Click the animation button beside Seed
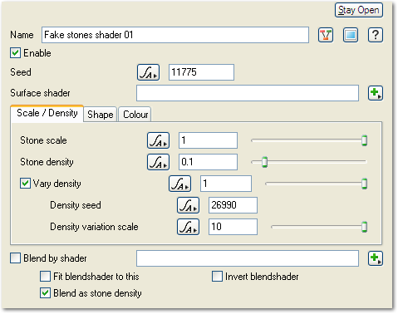This screenshot has width=403, height=319. click(x=148, y=72)
